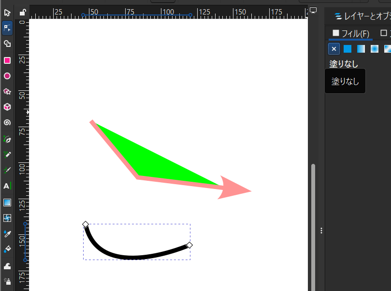
Task: Toggle the guide lock padlock
Action: tap(22, 12)
